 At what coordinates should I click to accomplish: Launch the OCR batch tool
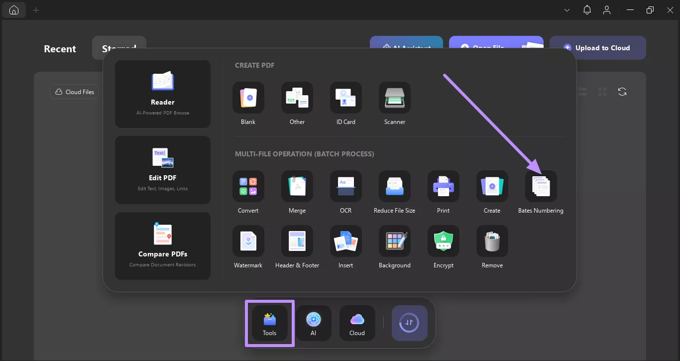pyautogui.click(x=345, y=187)
